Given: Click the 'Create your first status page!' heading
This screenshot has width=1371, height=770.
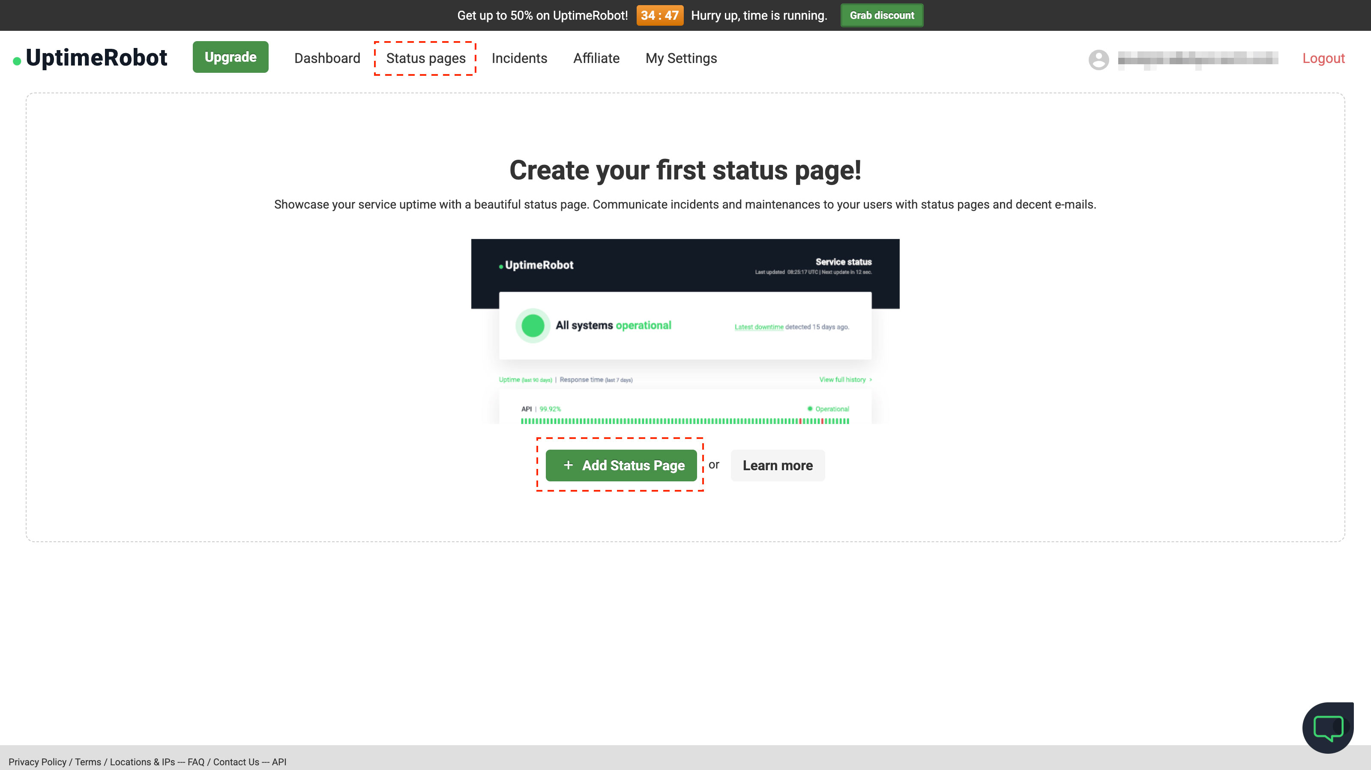Looking at the screenshot, I should (x=685, y=170).
